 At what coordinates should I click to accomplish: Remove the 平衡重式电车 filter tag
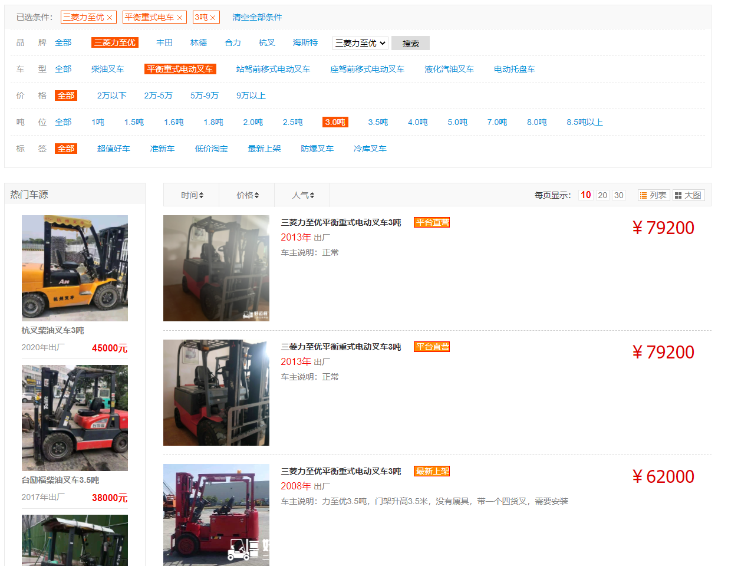180,17
